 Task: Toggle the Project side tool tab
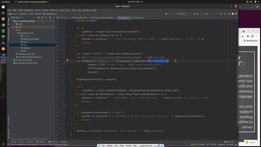tap(9, 21)
